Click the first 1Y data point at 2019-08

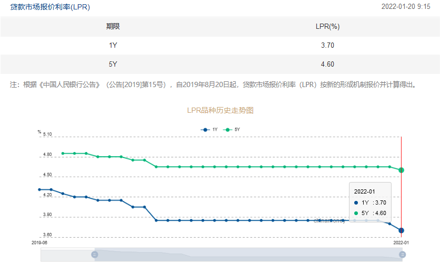click(39, 190)
